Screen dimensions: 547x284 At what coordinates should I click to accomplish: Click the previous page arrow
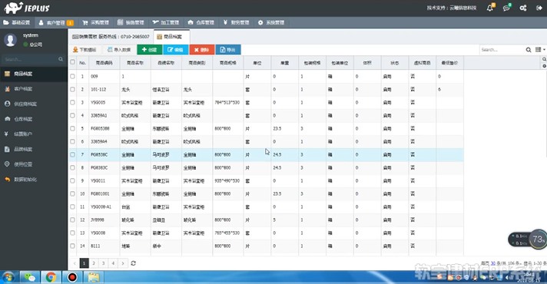(75, 263)
